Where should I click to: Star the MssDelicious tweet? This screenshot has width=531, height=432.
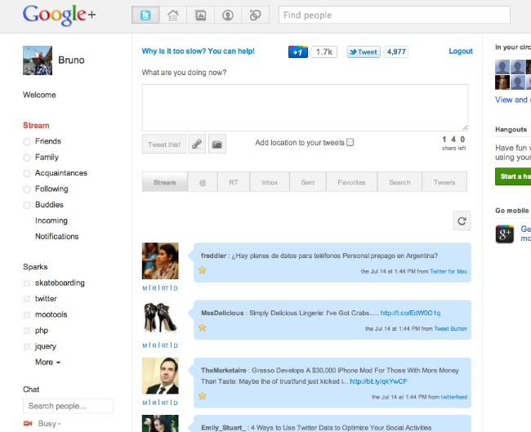point(202,327)
